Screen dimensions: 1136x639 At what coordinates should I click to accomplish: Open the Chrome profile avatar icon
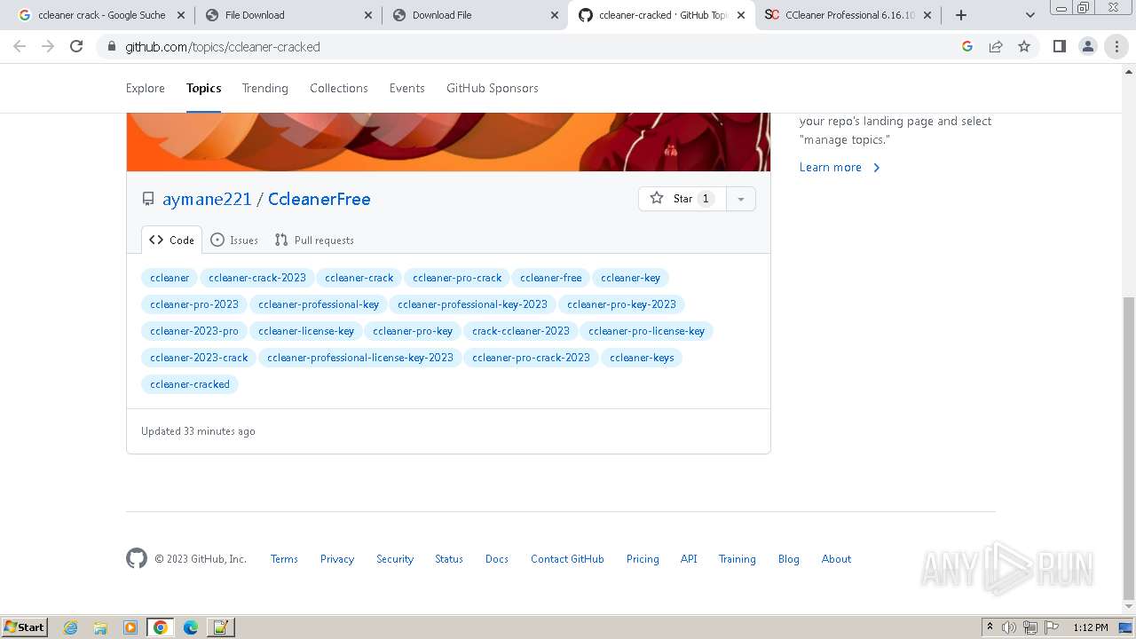[1087, 46]
